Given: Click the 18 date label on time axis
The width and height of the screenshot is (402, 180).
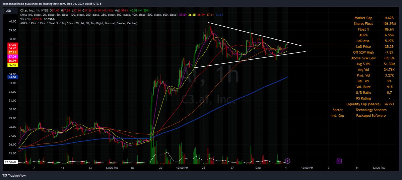Looking at the screenshot, I should tap(132, 168).
